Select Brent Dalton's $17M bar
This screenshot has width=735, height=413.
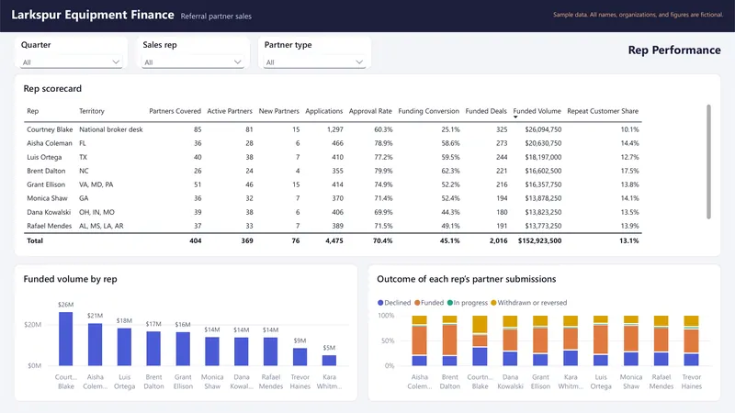pyautogui.click(x=153, y=349)
